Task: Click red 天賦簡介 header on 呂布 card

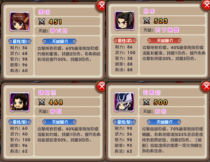Action: [x=164, y=40]
